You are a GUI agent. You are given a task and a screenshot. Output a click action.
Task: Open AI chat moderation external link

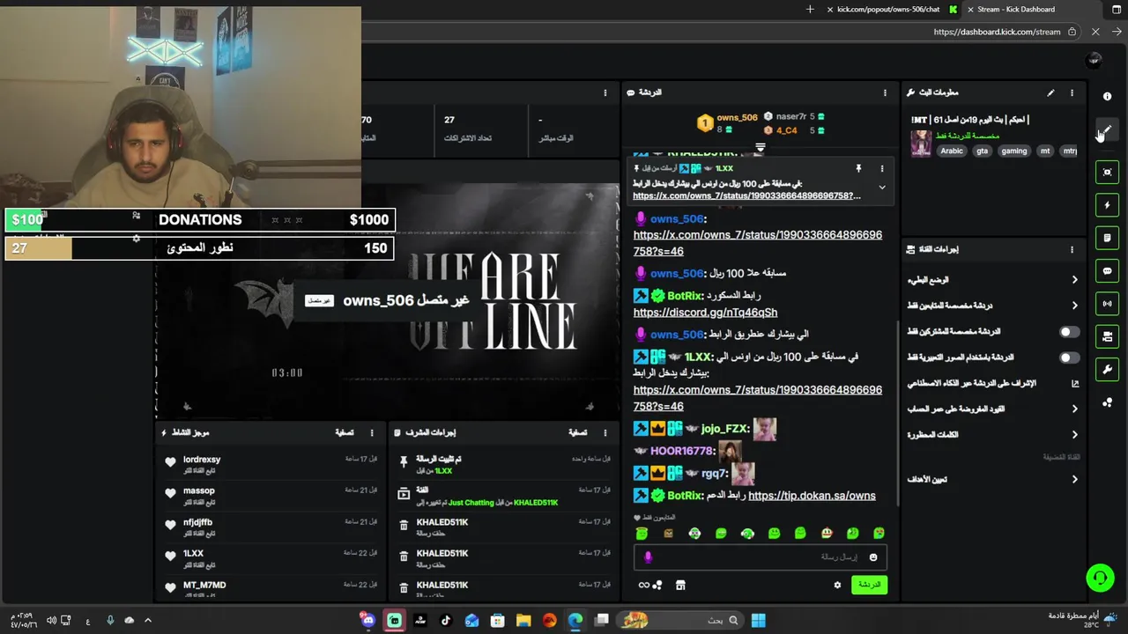(1075, 383)
